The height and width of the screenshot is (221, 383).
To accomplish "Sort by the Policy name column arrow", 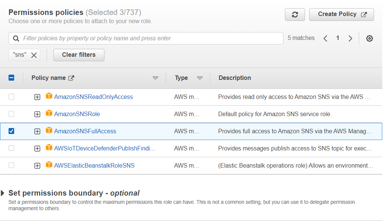I will [156, 78].
